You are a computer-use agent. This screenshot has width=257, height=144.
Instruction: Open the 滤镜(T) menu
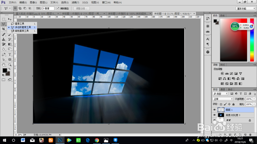tap(75, 3)
